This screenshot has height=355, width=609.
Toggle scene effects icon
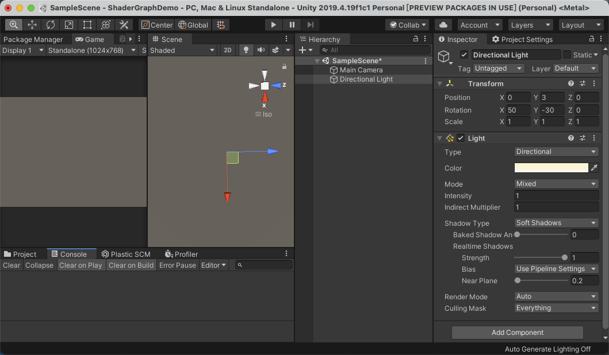[275, 50]
